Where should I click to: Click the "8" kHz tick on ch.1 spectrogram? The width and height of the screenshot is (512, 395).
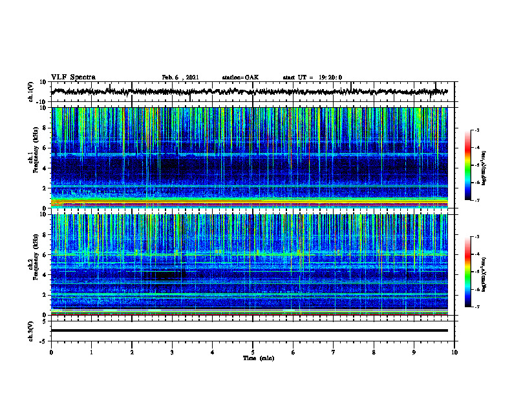tap(45, 128)
